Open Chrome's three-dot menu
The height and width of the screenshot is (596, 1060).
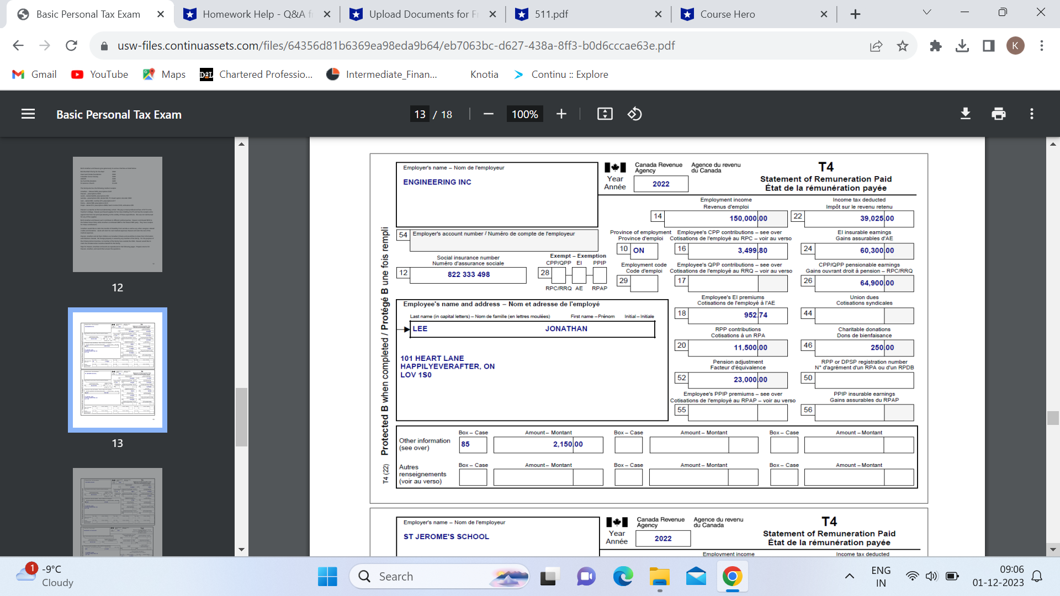coord(1042,46)
